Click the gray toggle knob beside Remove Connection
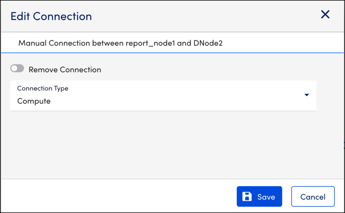Image resolution: width=345 pixels, height=213 pixels. (x=14, y=69)
